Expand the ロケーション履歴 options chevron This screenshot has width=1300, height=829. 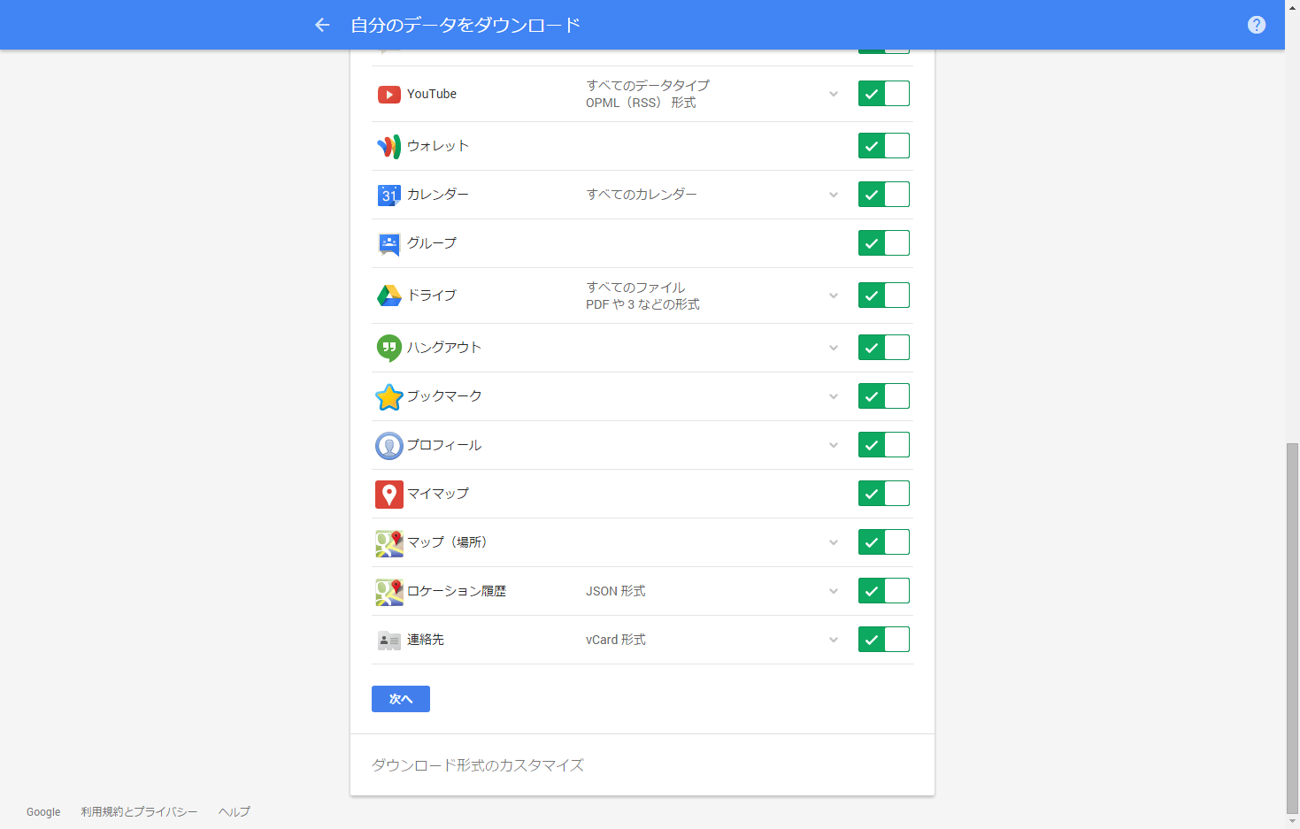834,591
